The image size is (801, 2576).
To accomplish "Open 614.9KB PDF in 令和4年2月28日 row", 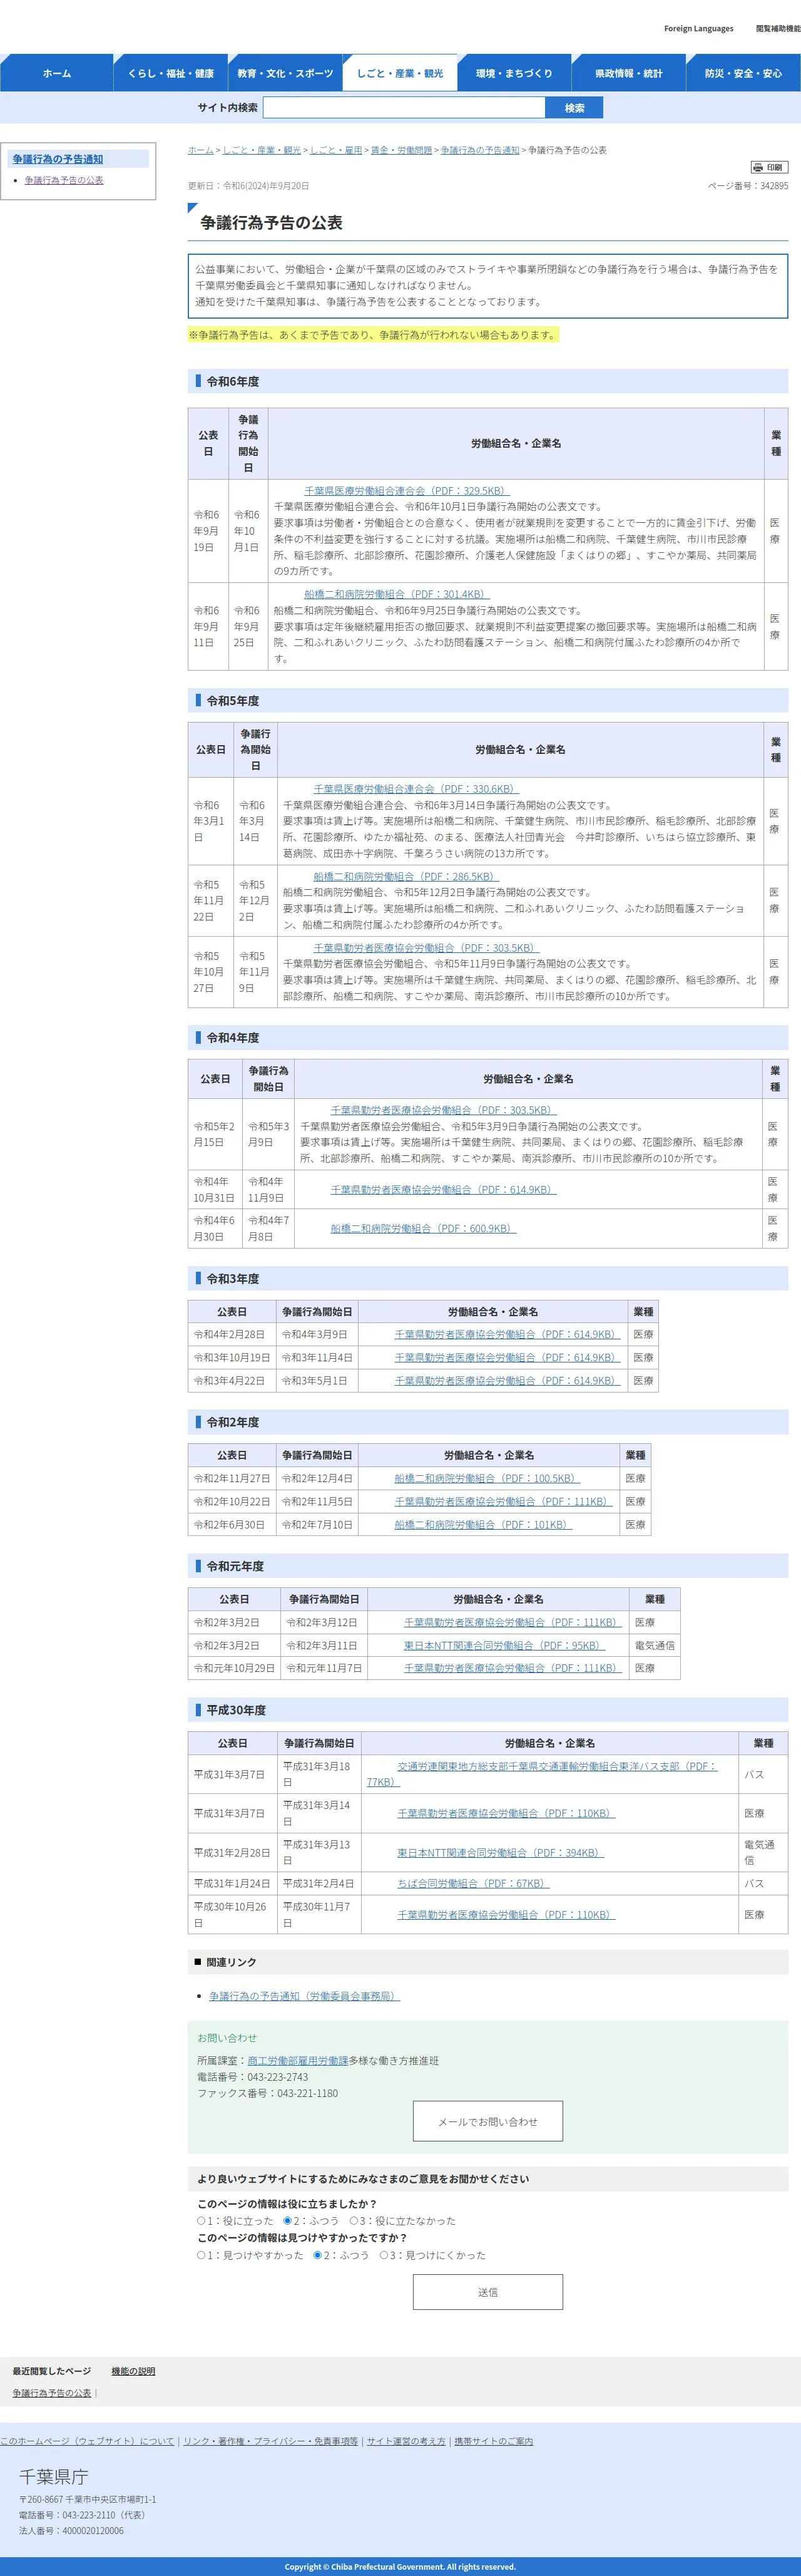I will click(507, 1334).
